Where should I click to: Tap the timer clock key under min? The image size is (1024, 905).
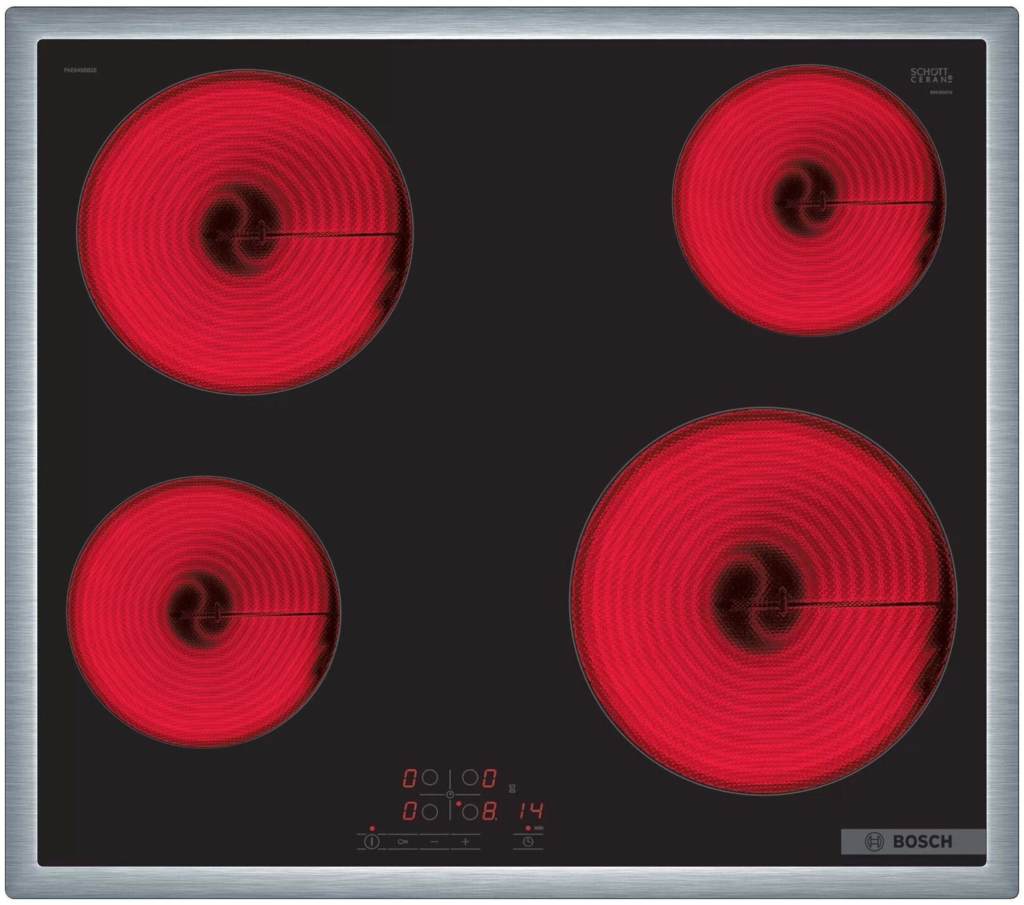528,842
